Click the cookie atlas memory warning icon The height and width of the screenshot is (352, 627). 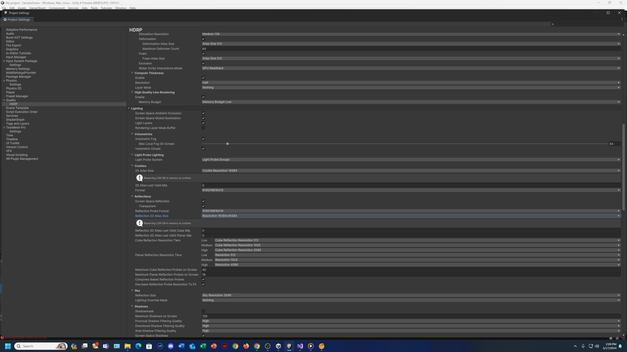tap(140, 178)
